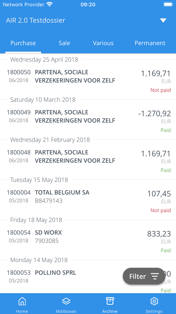Open the Archive box icon
The width and height of the screenshot is (176, 314).
110,301
